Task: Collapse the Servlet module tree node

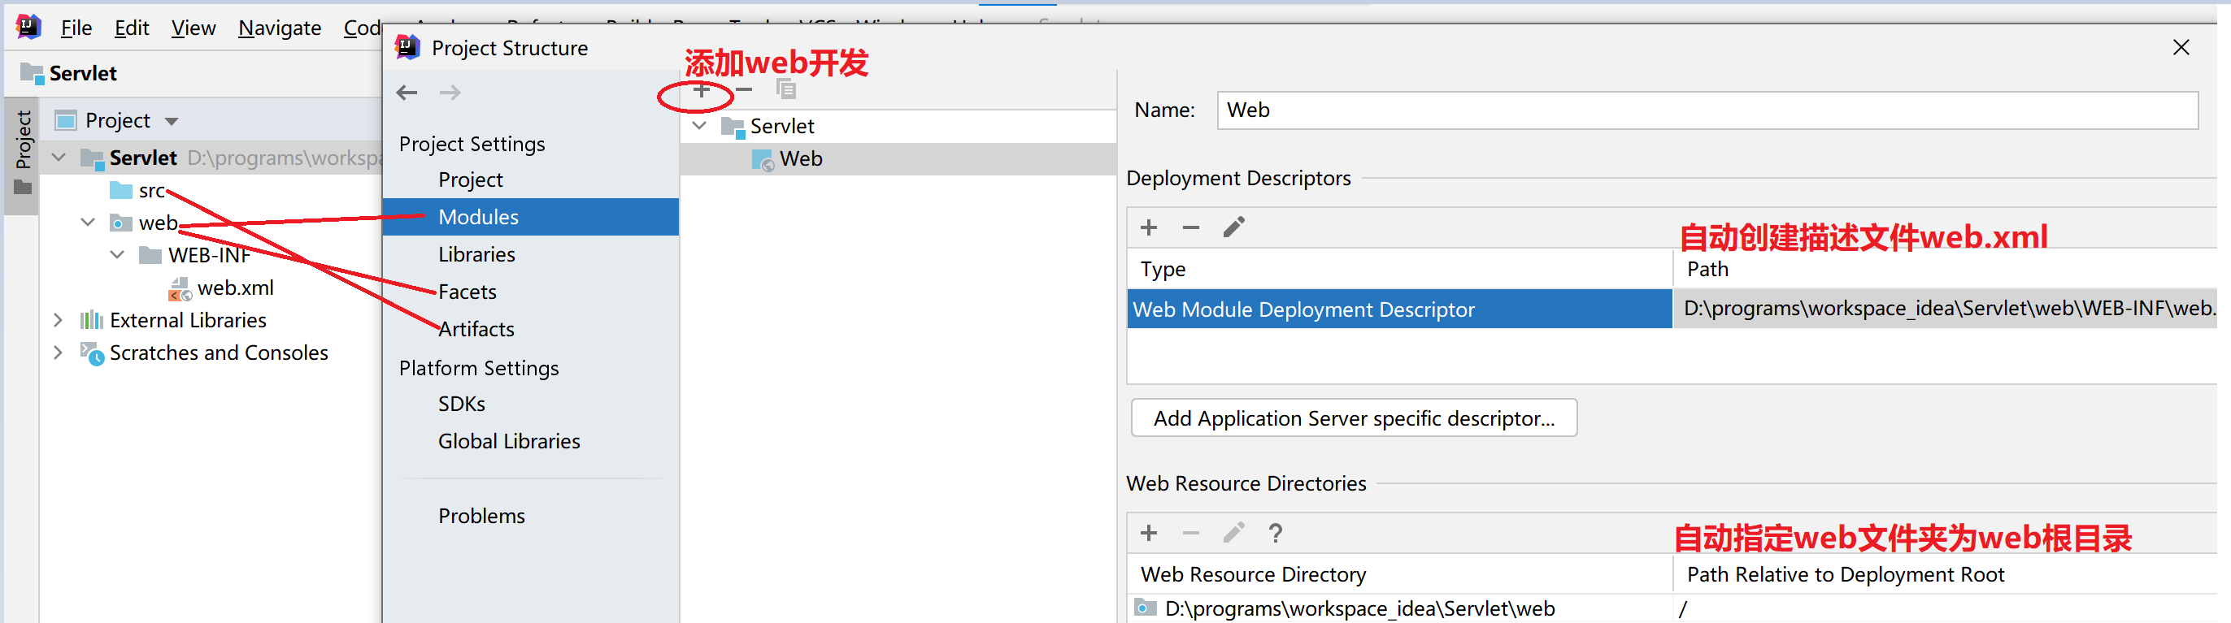Action: 700,127
